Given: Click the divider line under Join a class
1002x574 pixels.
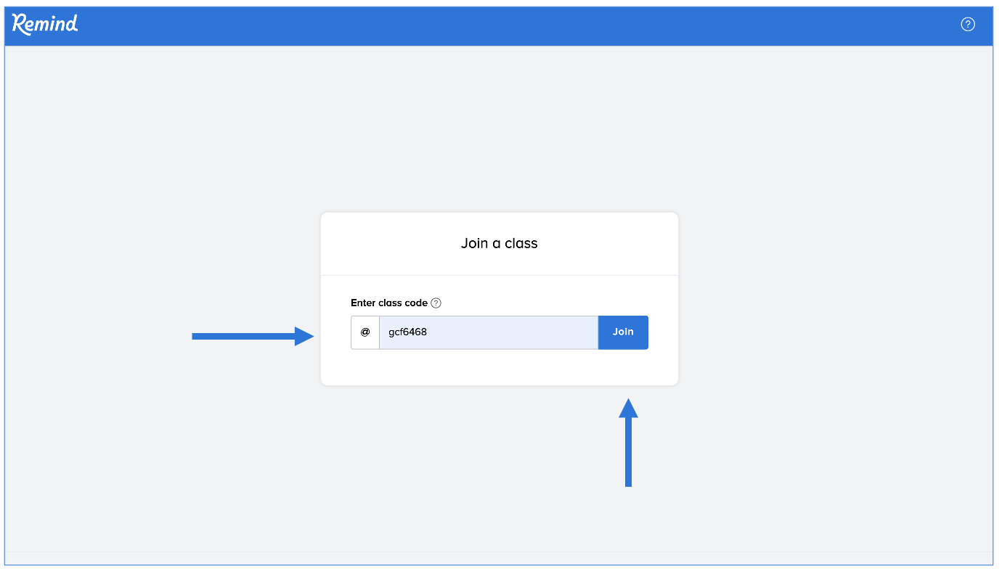Looking at the screenshot, I should [x=499, y=276].
